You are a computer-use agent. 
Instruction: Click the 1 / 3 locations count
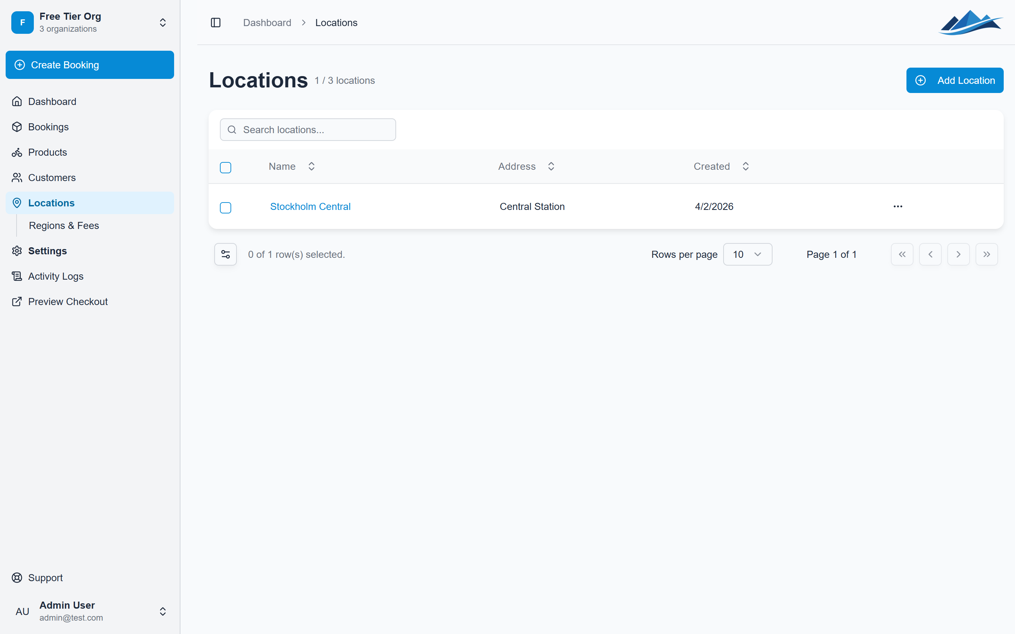click(x=345, y=81)
